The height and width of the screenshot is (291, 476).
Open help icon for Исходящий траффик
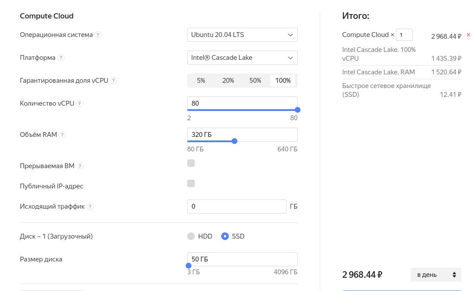point(90,206)
